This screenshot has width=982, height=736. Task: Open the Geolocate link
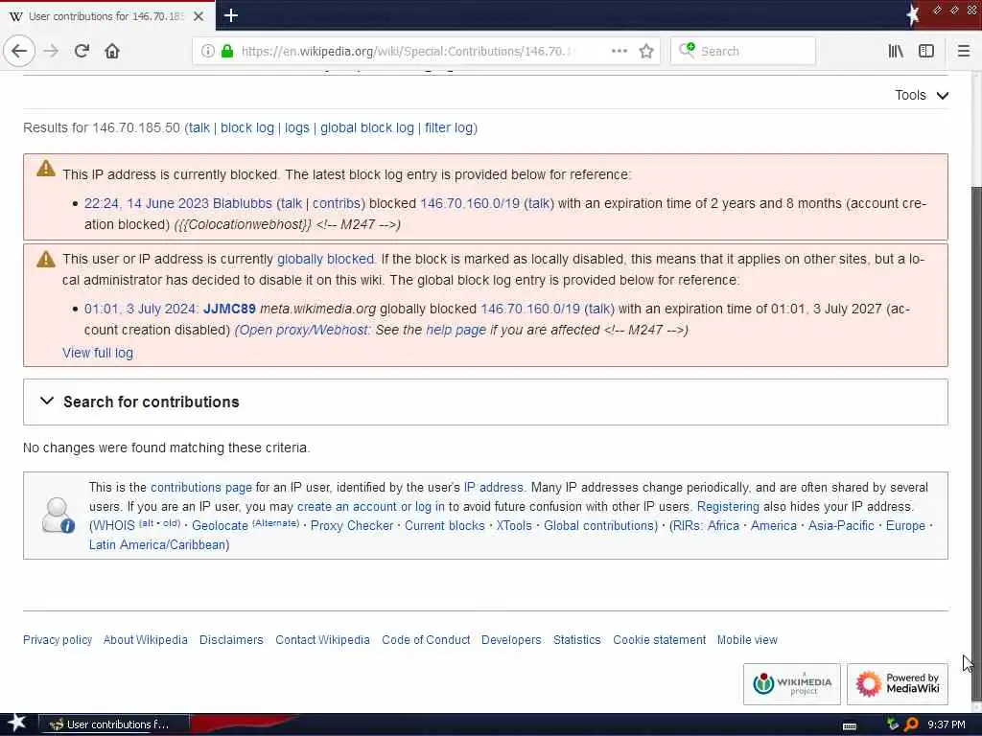[220, 526]
